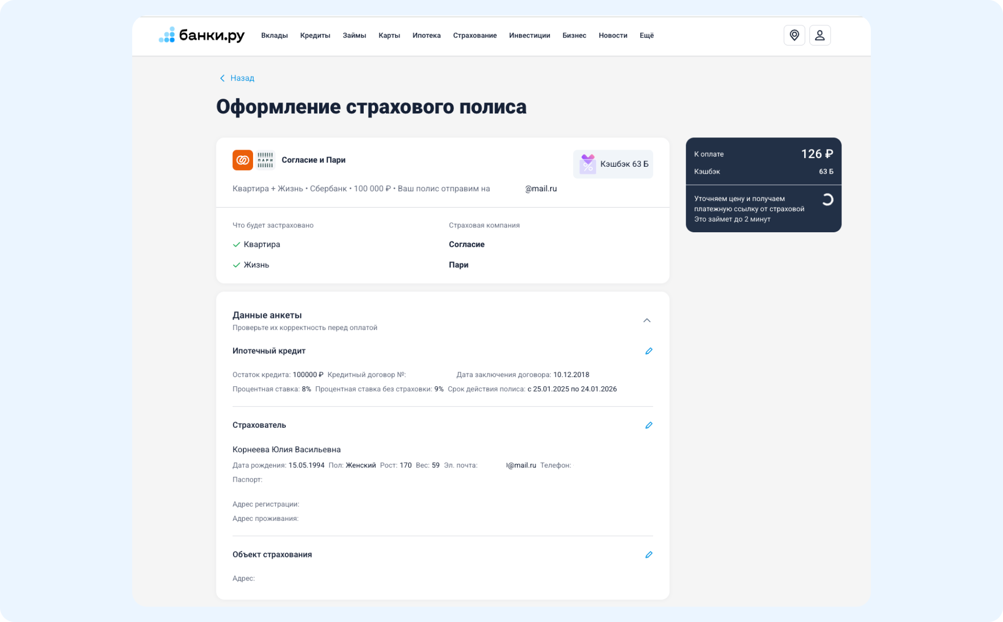Viewport: 1003px width, 622px height.
Task: Open the user profile icon
Action: [819, 35]
